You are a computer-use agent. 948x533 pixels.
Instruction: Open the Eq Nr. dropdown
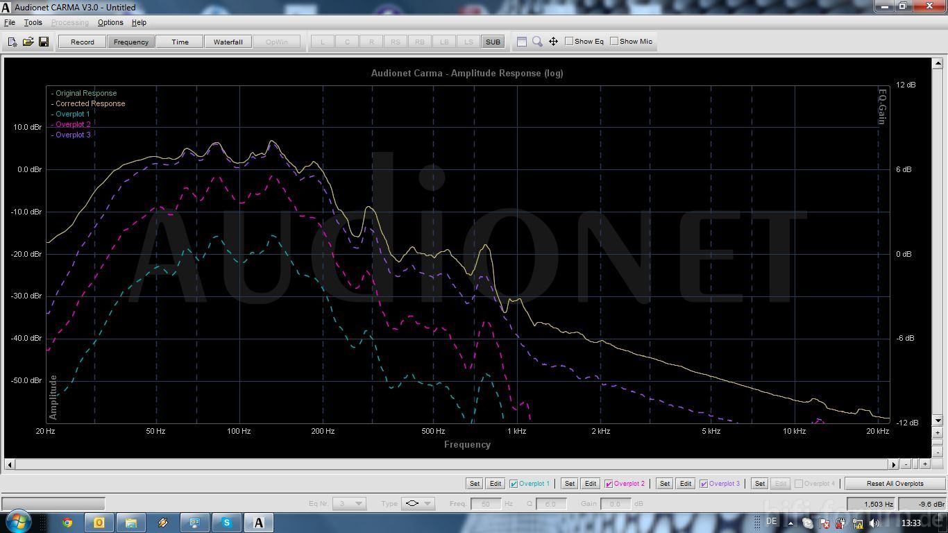pos(350,504)
